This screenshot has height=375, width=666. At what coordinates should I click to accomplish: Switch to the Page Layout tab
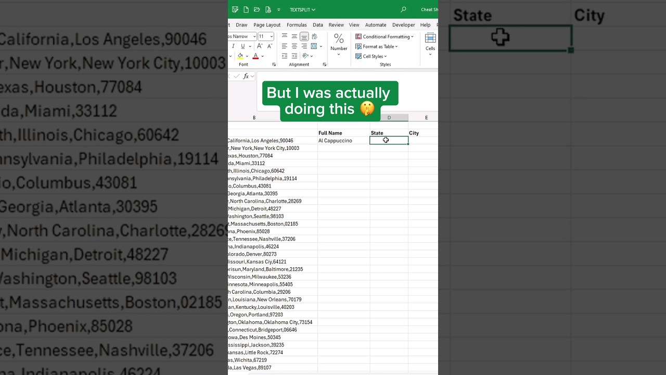pyautogui.click(x=267, y=25)
